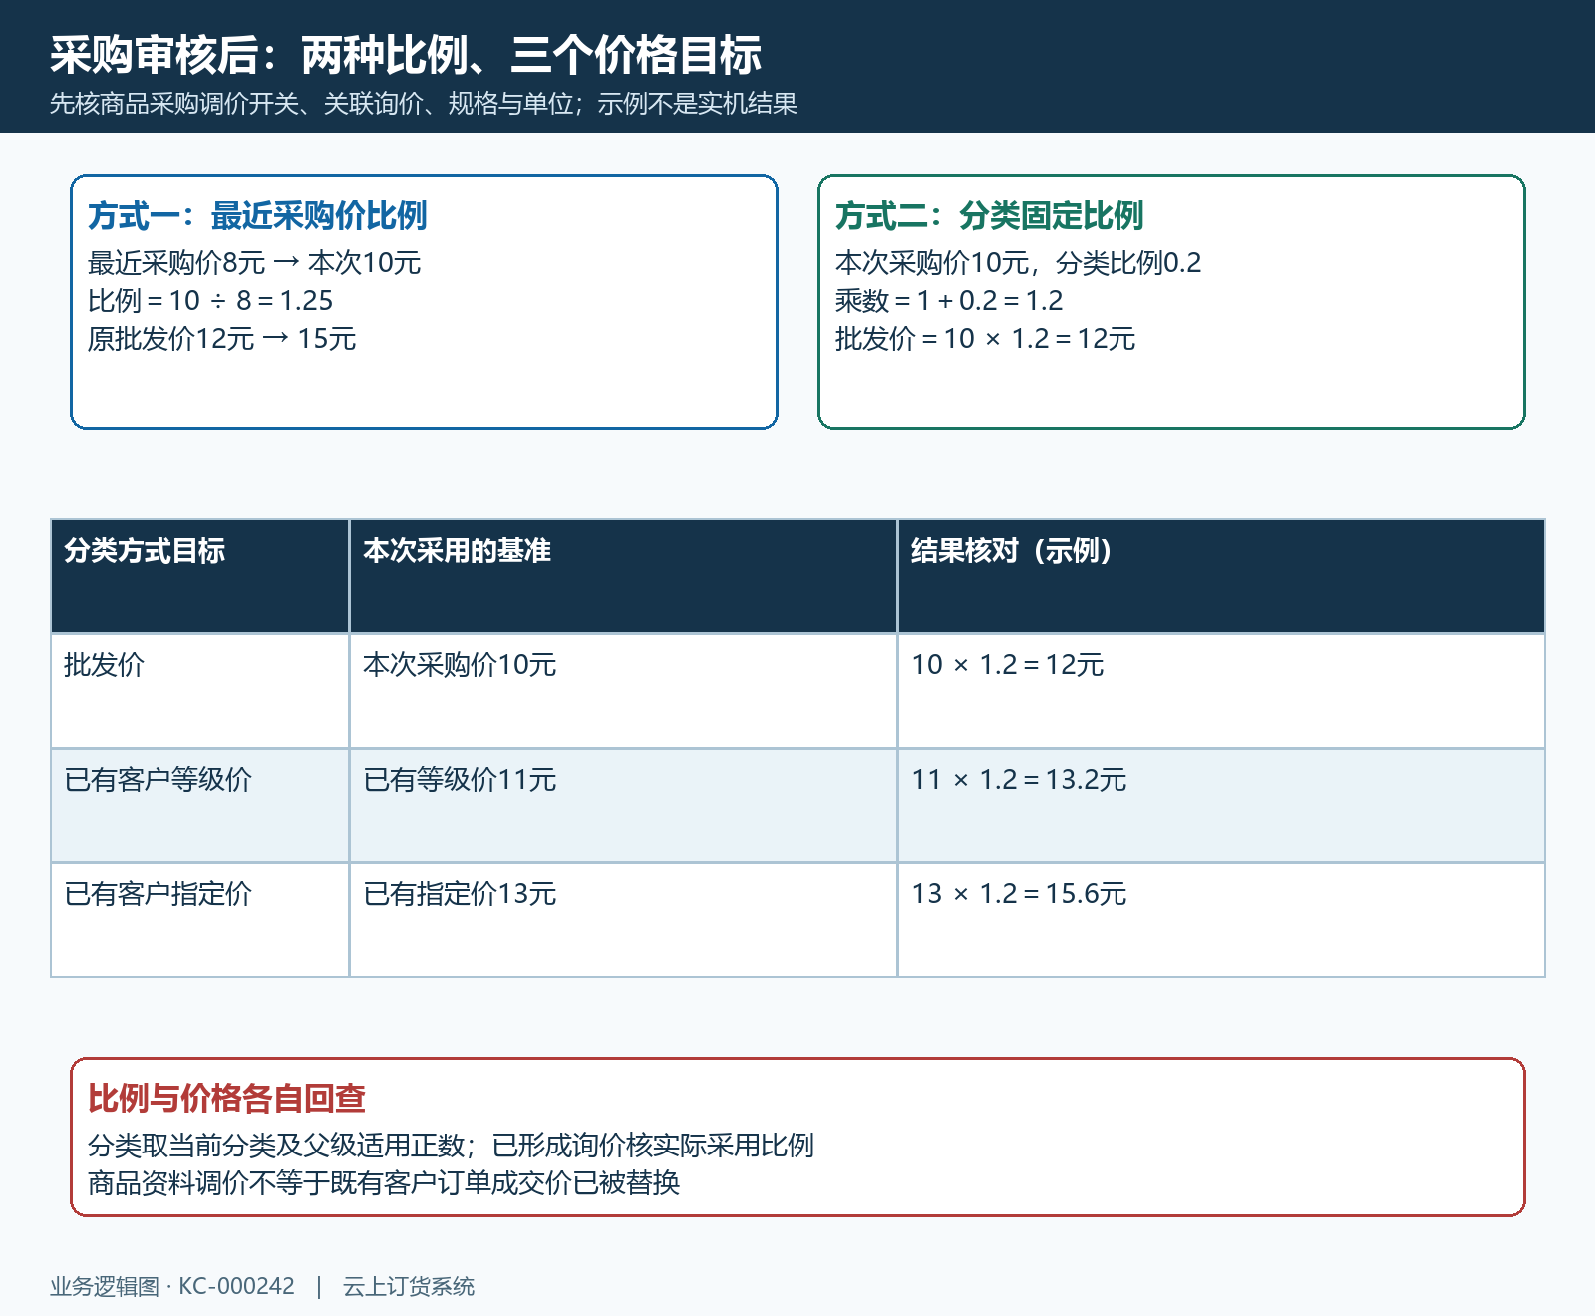Click the red heading 比例与价格各自回查
The width and height of the screenshot is (1595, 1316).
(226, 1098)
